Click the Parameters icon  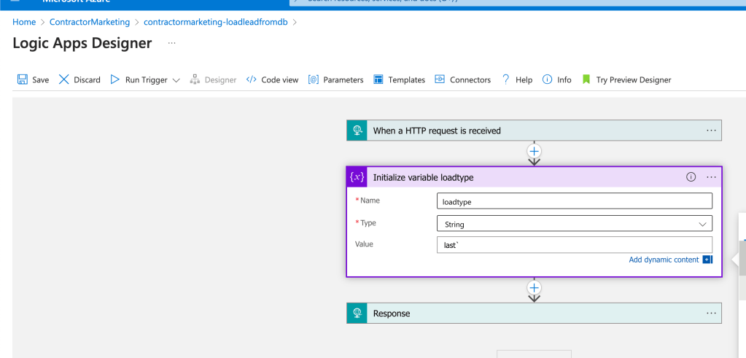[x=313, y=79]
